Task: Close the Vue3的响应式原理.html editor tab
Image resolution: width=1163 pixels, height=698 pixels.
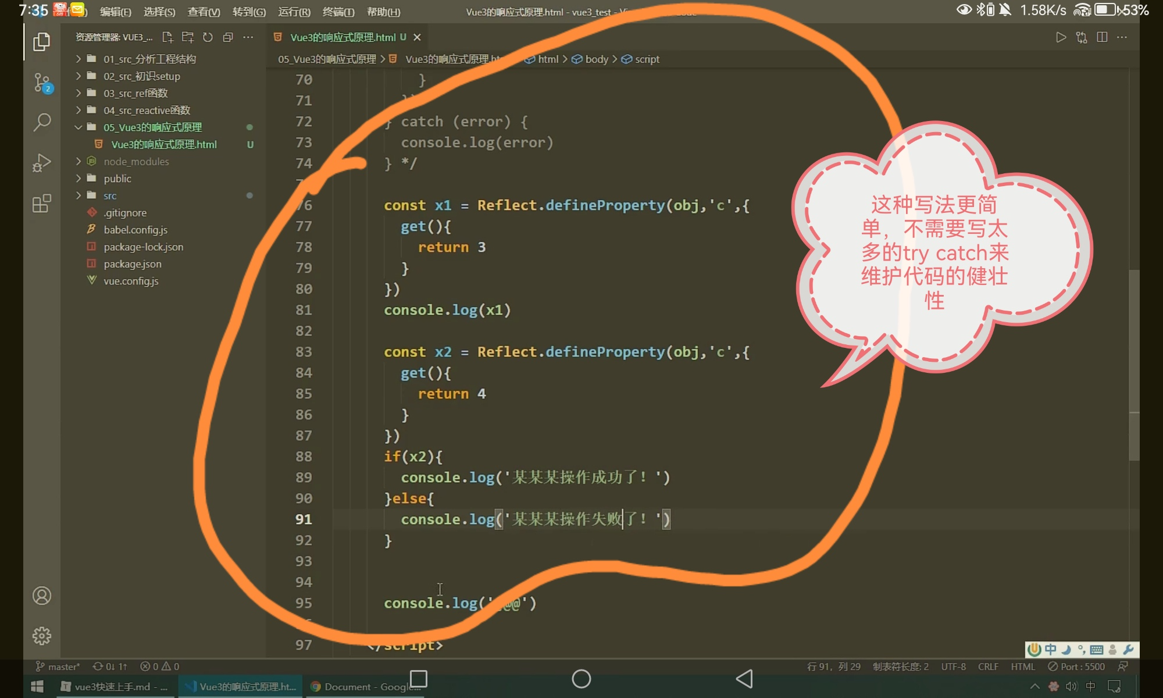Action: pyautogui.click(x=417, y=37)
